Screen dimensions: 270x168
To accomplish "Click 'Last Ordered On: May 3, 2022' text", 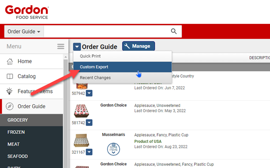I will [160, 111].
